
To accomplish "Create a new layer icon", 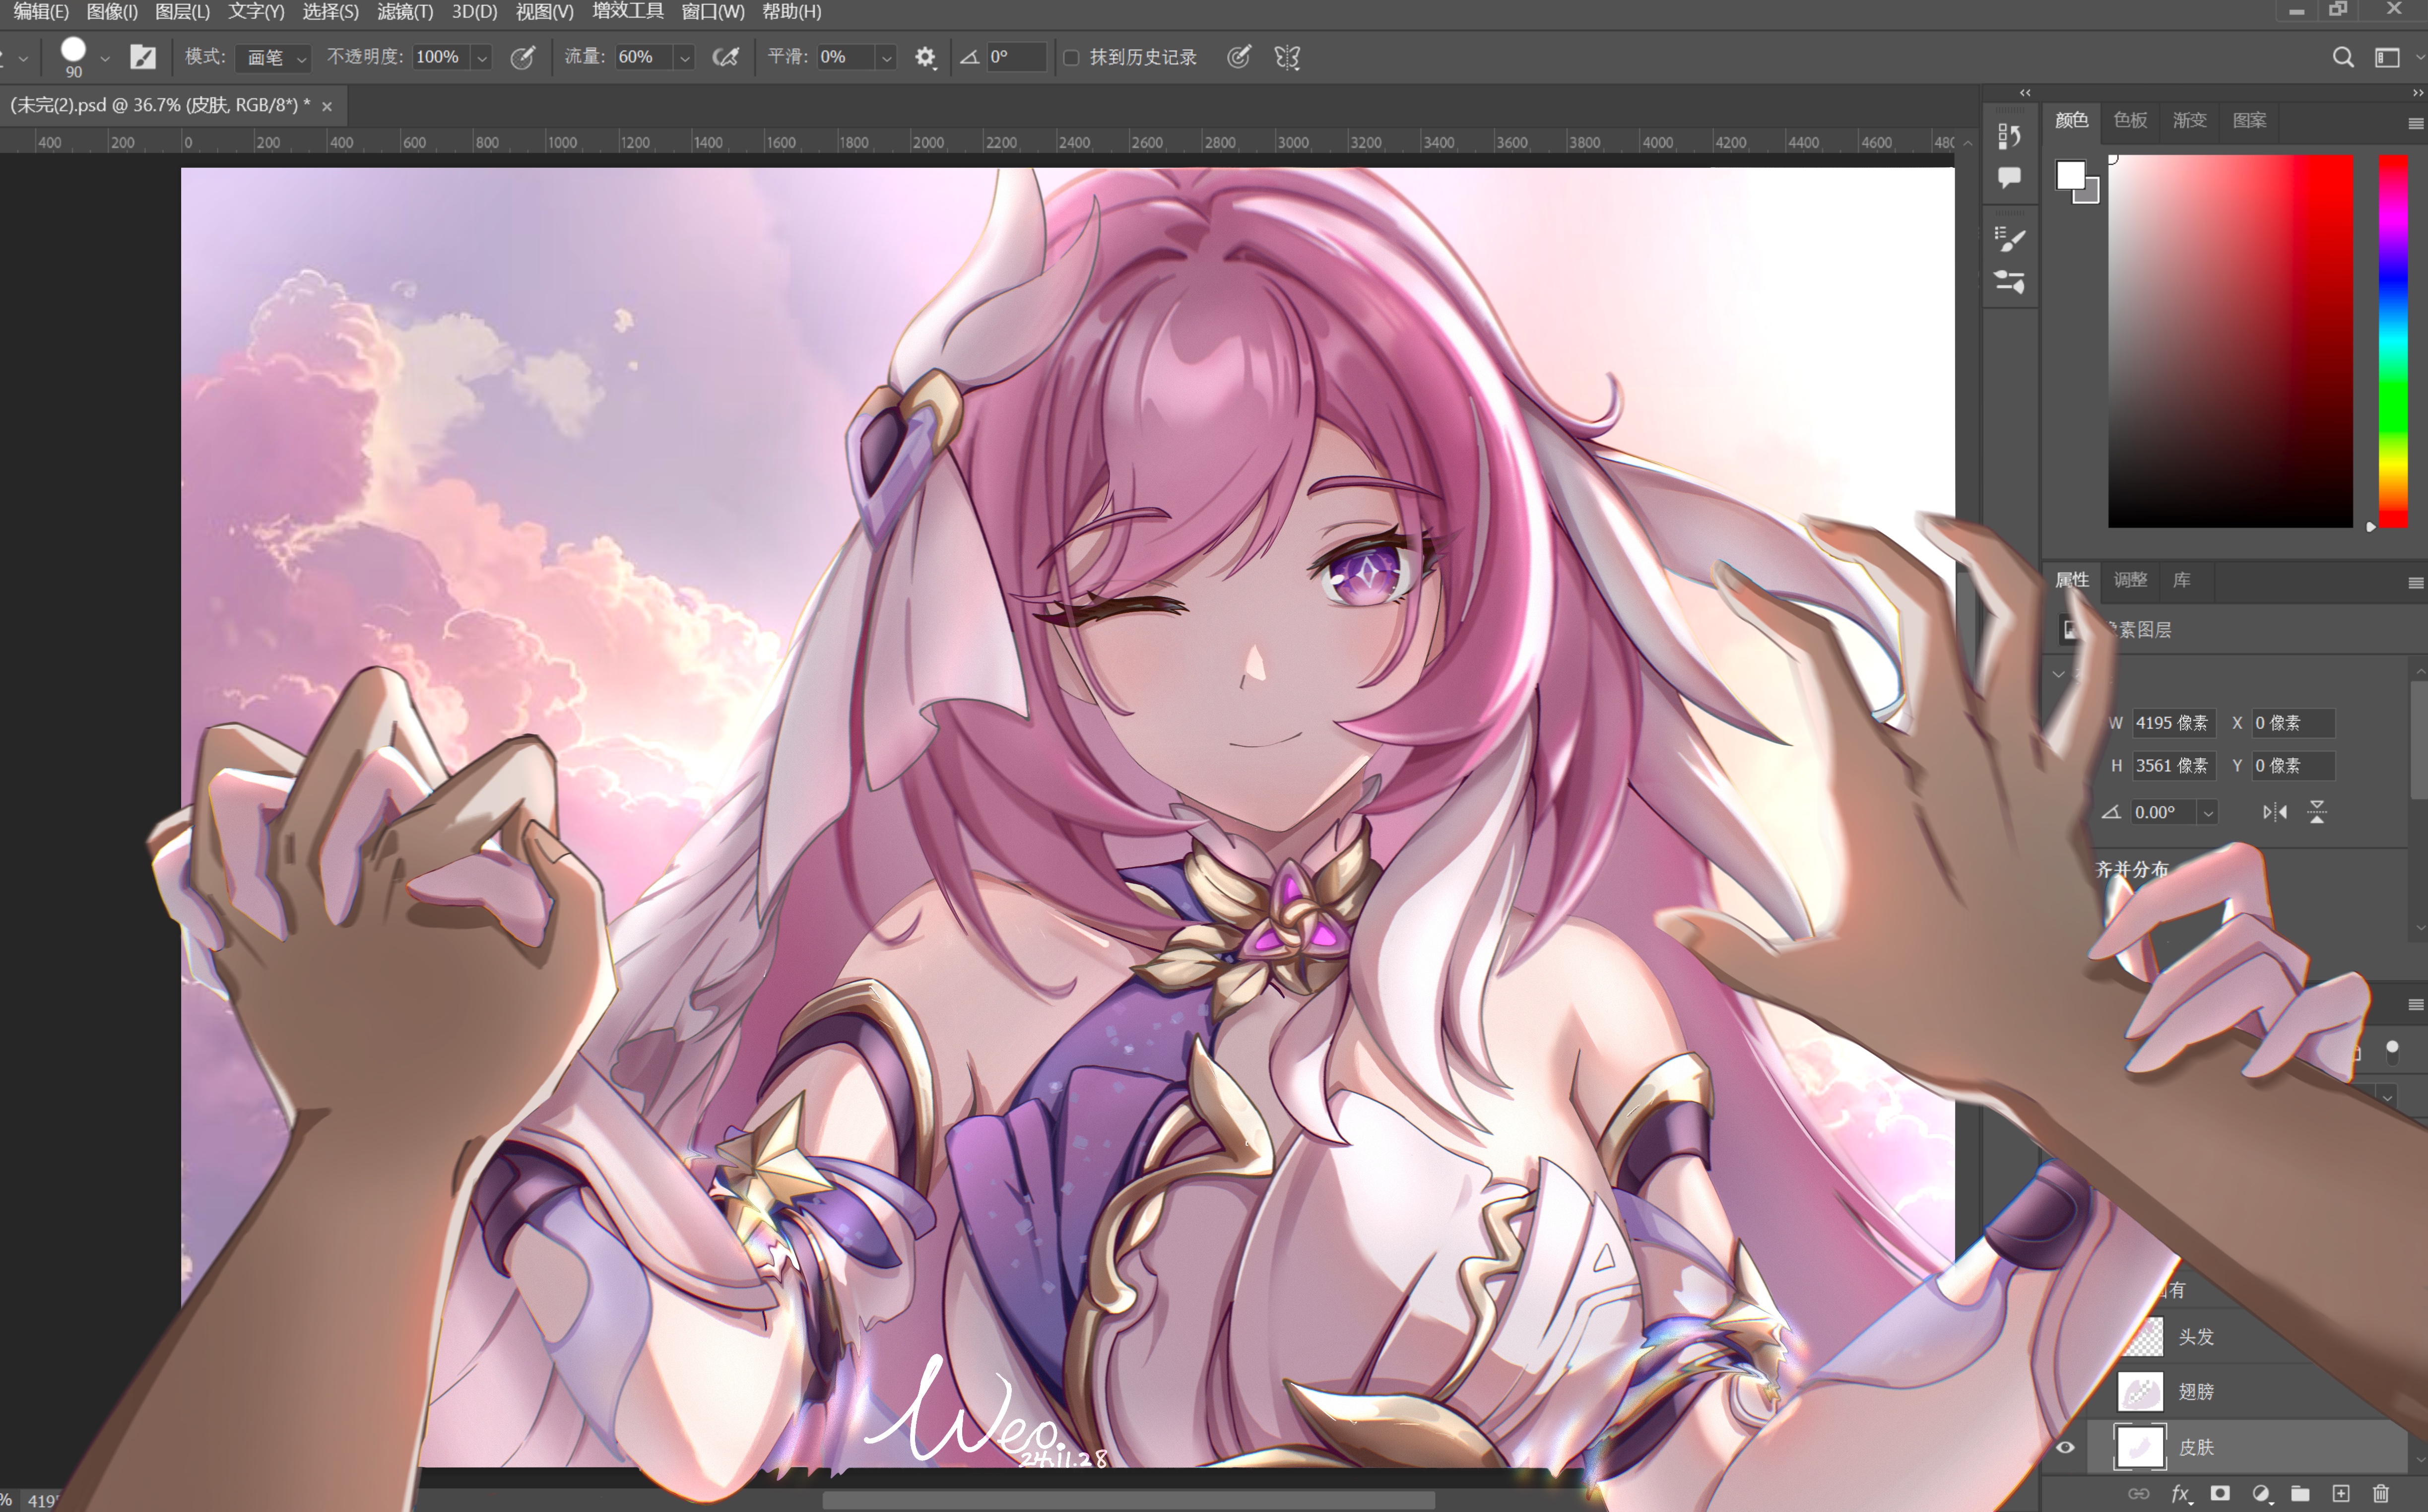I will click(x=2341, y=1493).
